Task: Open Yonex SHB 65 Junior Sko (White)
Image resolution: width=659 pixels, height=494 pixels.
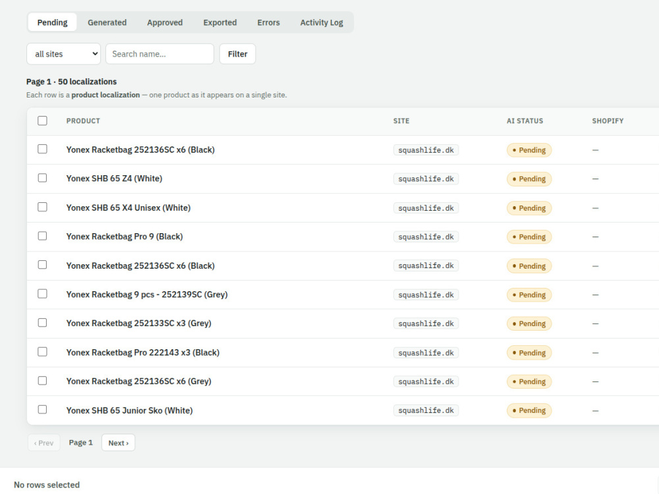Action: (x=129, y=410)
